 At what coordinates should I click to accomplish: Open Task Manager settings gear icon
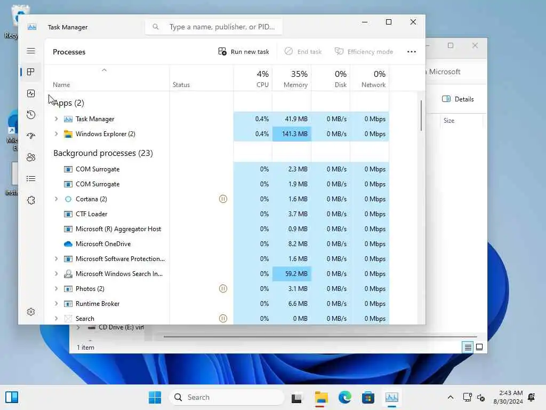pos(31,312)
